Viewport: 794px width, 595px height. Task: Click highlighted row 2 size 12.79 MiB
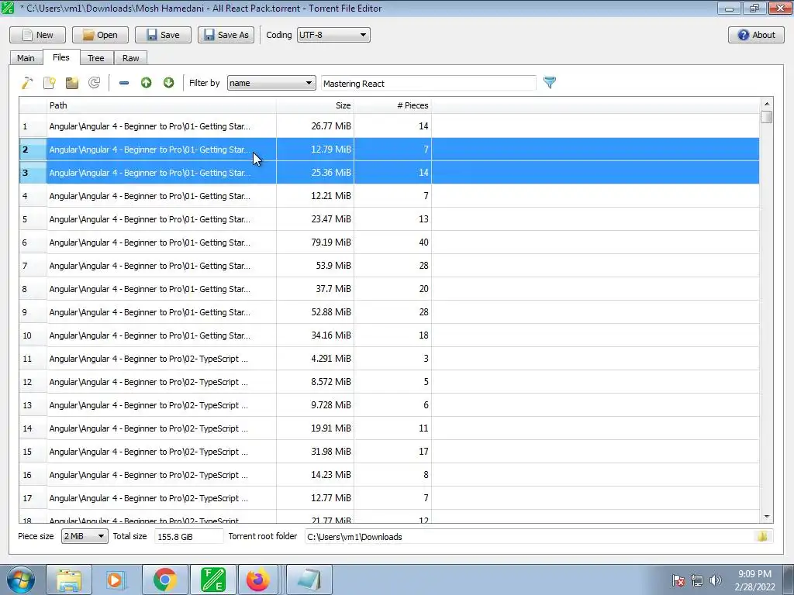pyautogui.click(x=389, y=150)
